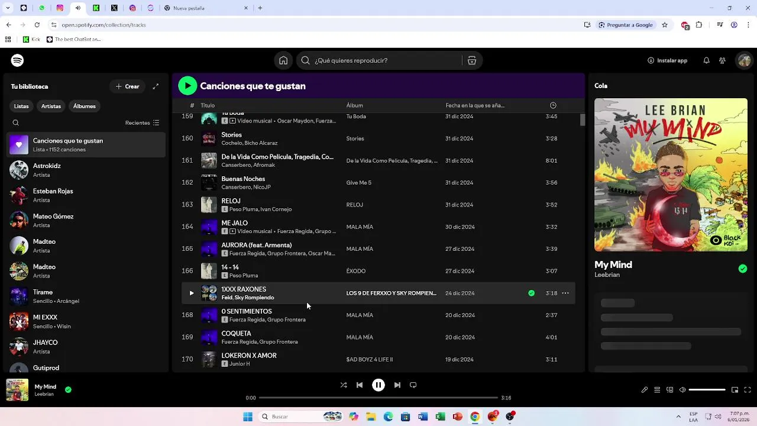Toggle liked checkmark under the My Mind cover

click(x=743, y=269)
